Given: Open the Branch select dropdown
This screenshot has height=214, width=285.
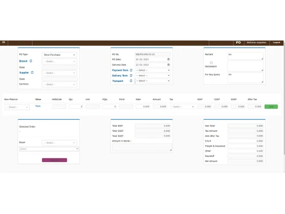Looking at the screenshot, I should [59, 61].
